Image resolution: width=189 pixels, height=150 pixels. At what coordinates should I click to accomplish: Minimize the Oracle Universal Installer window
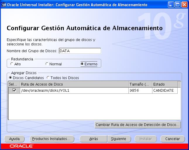[171, 5]
